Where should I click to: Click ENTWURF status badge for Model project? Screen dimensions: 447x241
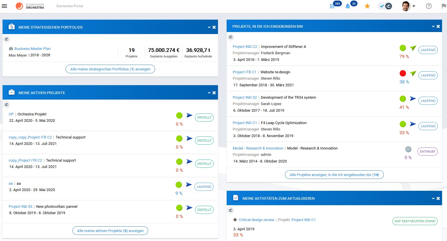(427, 152)
